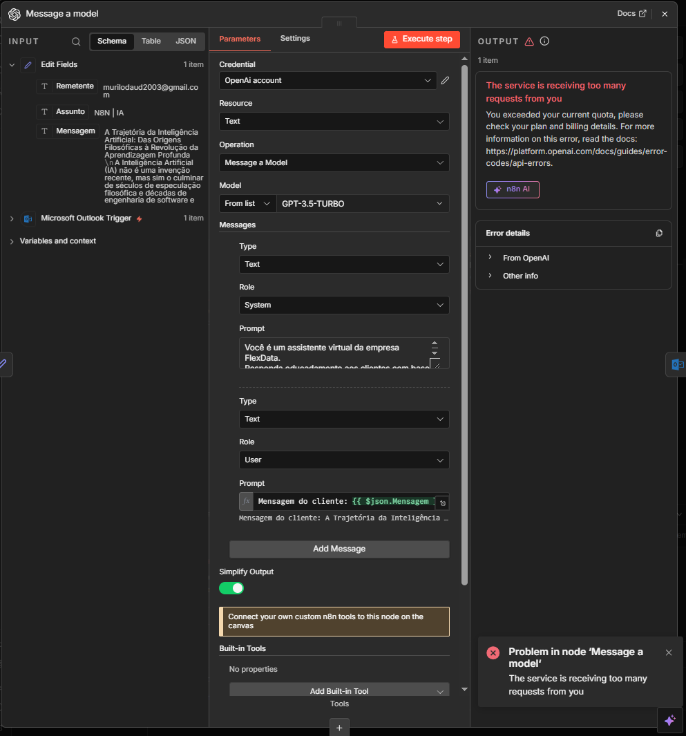Viewport: 686px width, 736px height.
Task: Click the scroll up arrow of parameters
Action: tap(464, 59)
